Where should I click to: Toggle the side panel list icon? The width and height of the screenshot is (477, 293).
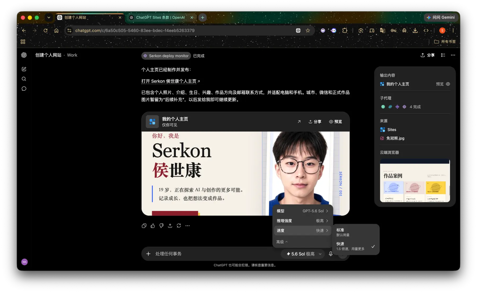[x=443, y=55]
